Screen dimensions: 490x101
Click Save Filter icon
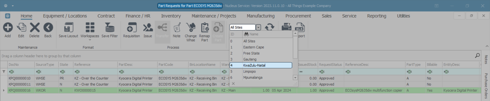(x=110, y=27)
